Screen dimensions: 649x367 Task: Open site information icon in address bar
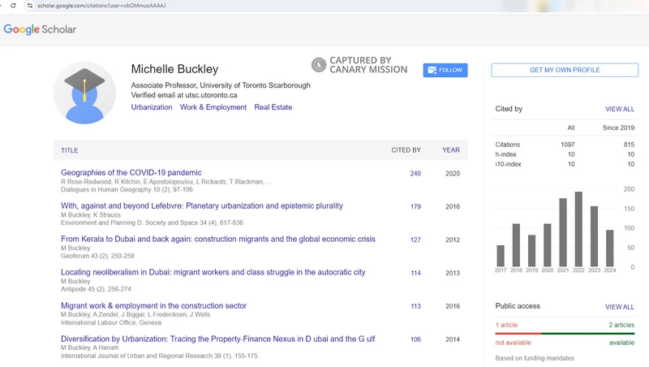[30, 6]
